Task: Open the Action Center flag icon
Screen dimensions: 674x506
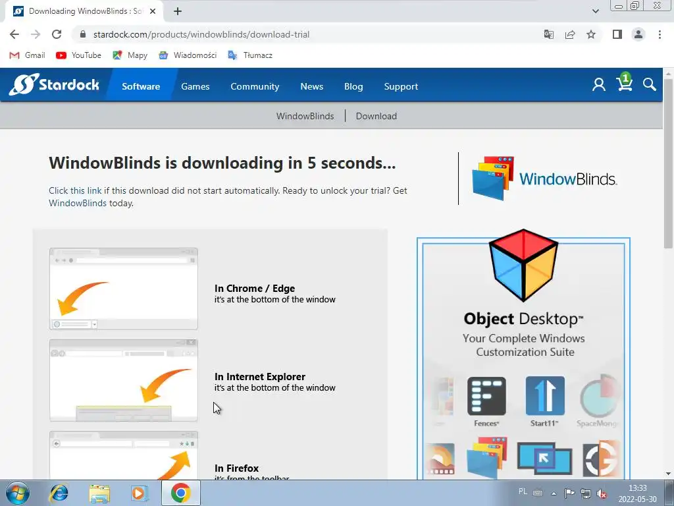Action: coord(569,493)
